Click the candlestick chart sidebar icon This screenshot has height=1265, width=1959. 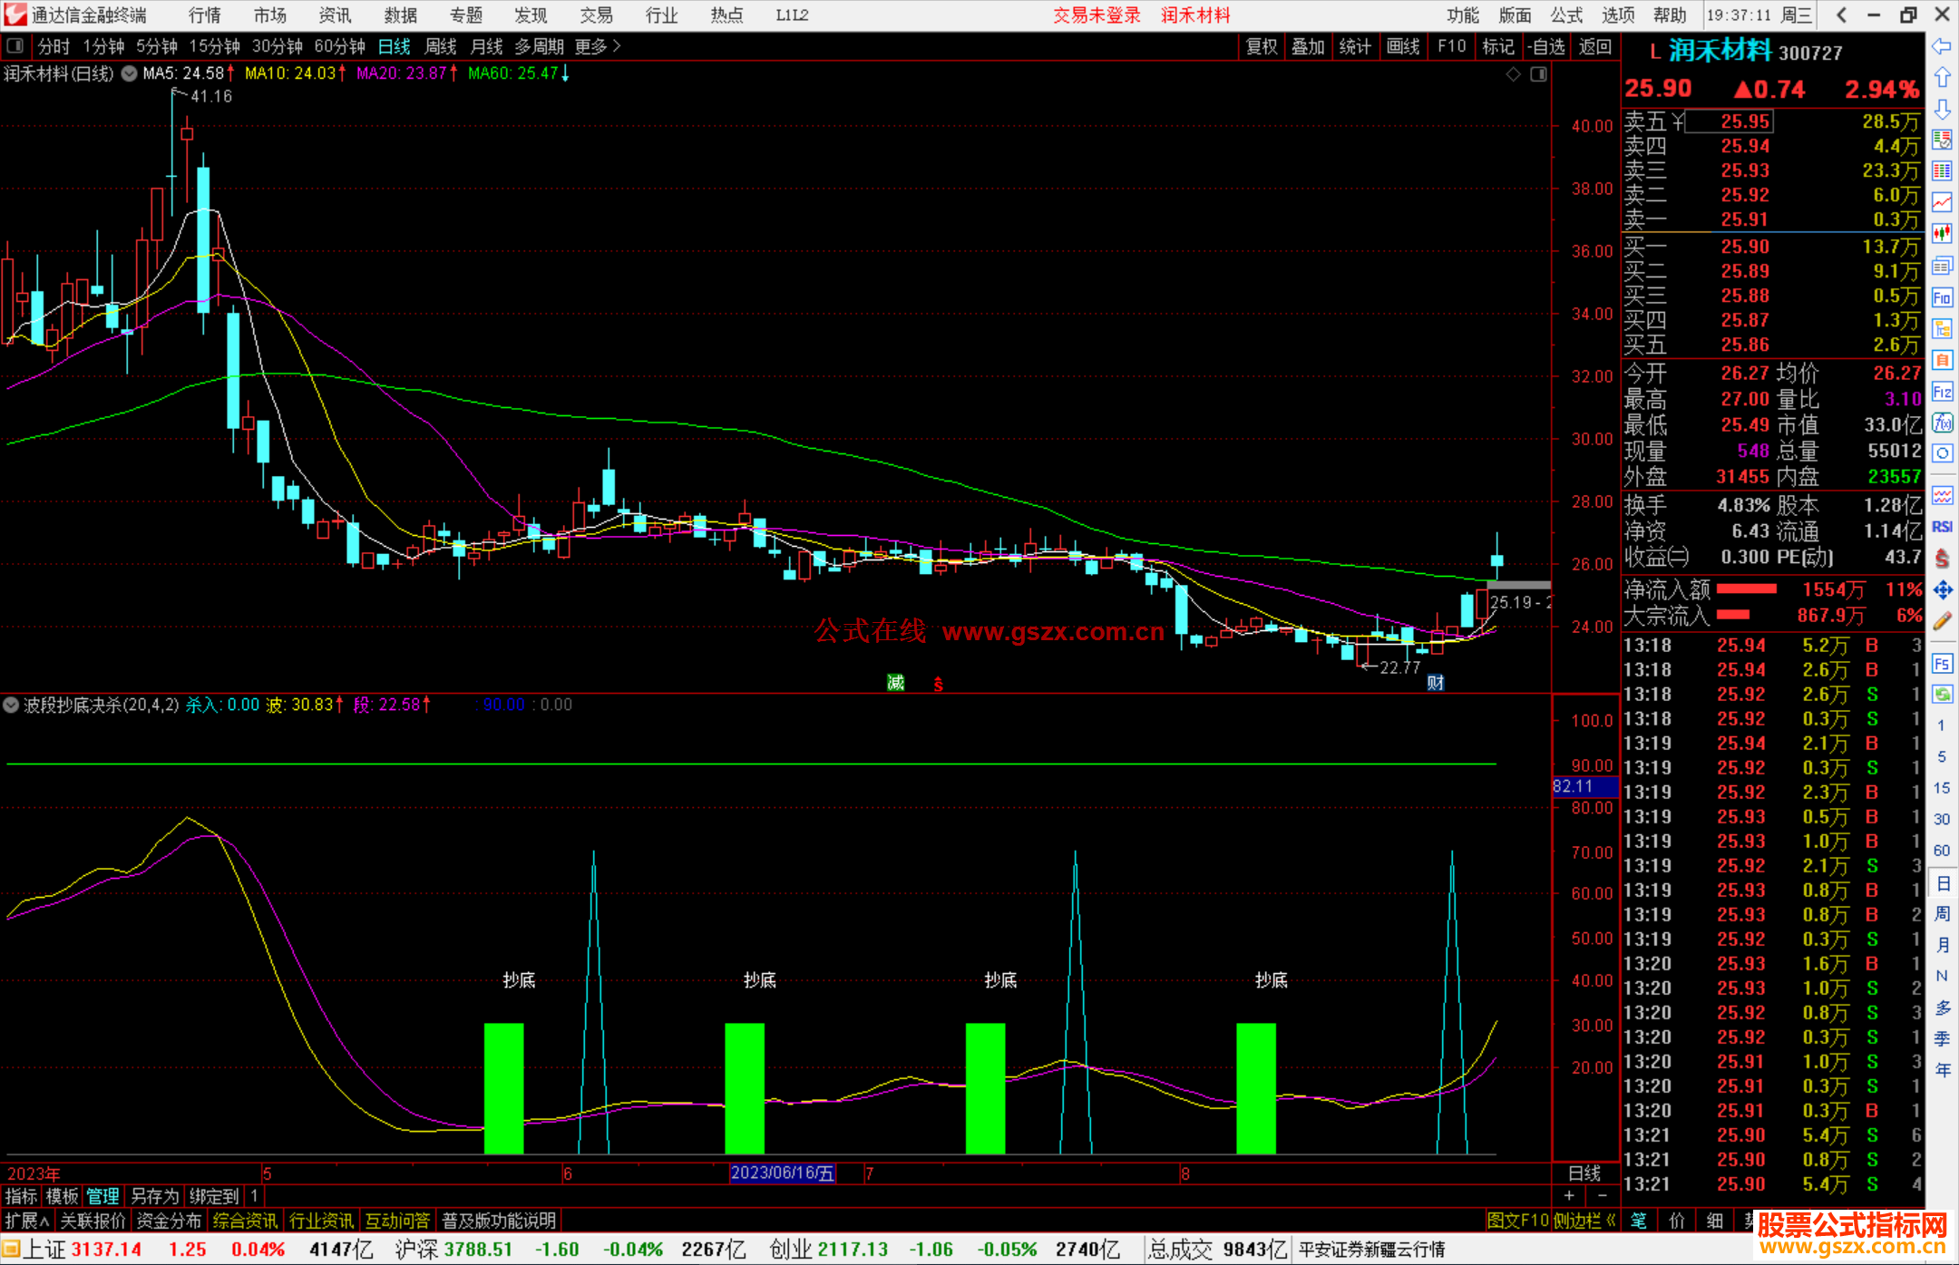pos(1942,233)
